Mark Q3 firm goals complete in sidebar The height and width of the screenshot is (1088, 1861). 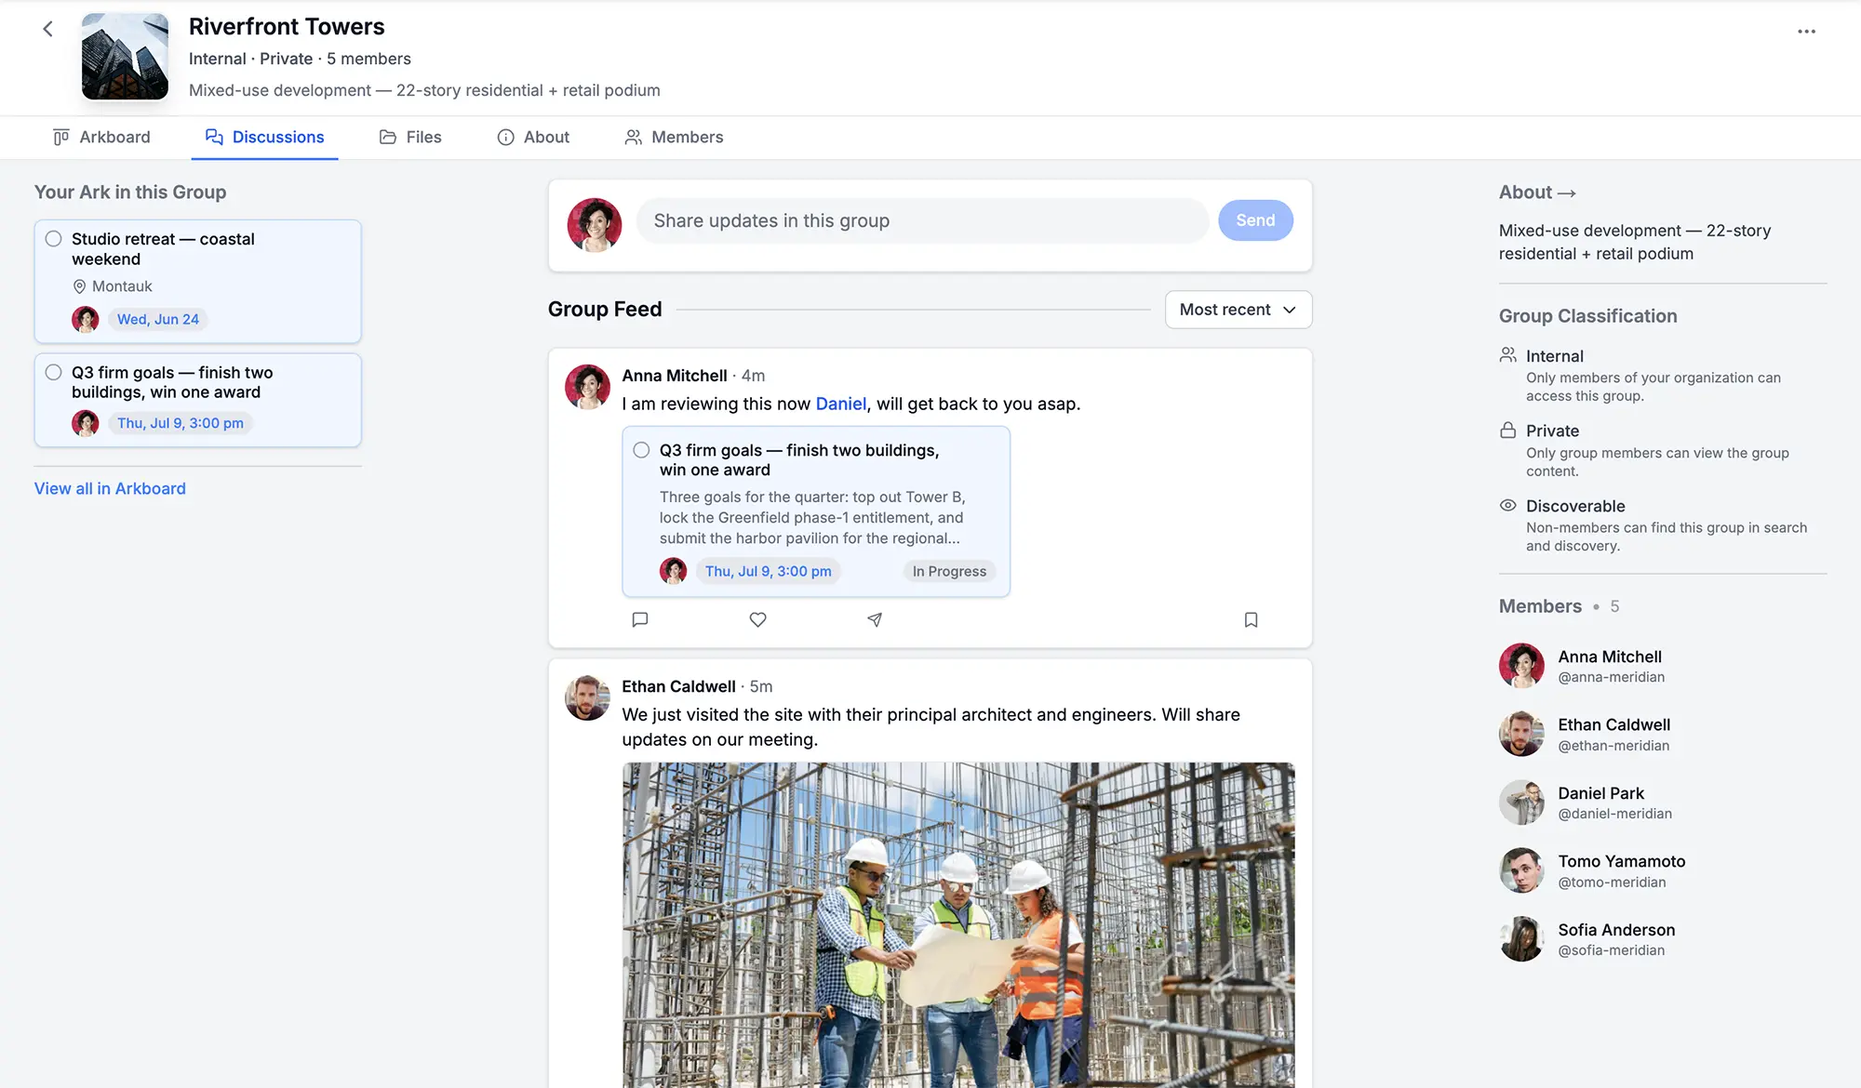(x=54, y=373)
